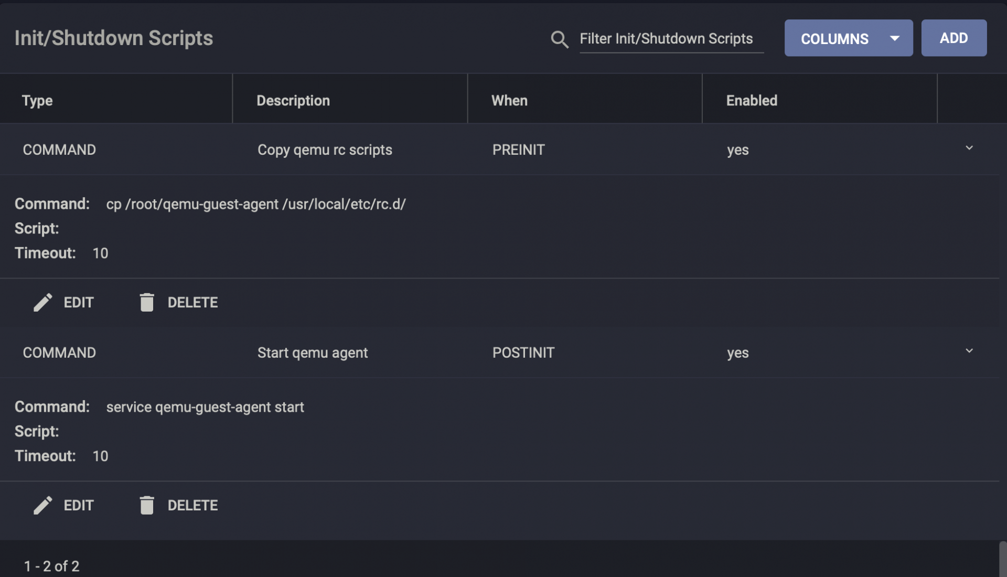Sort by the Type column header
The width and height of the screenshot is (1007, 577).
[x=37, y=100]
